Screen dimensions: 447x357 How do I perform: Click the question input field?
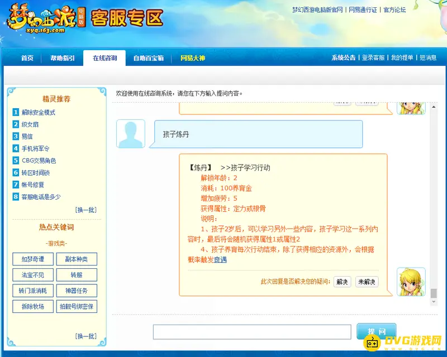coord(252,332)
